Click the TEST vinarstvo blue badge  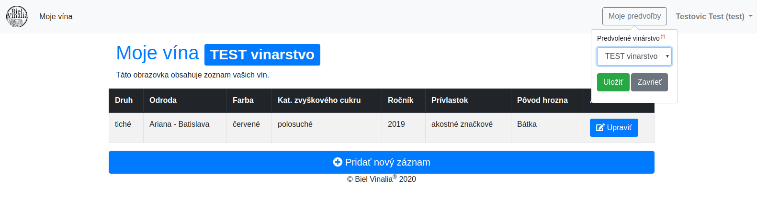pyautogui.click(x=262, y=55)
